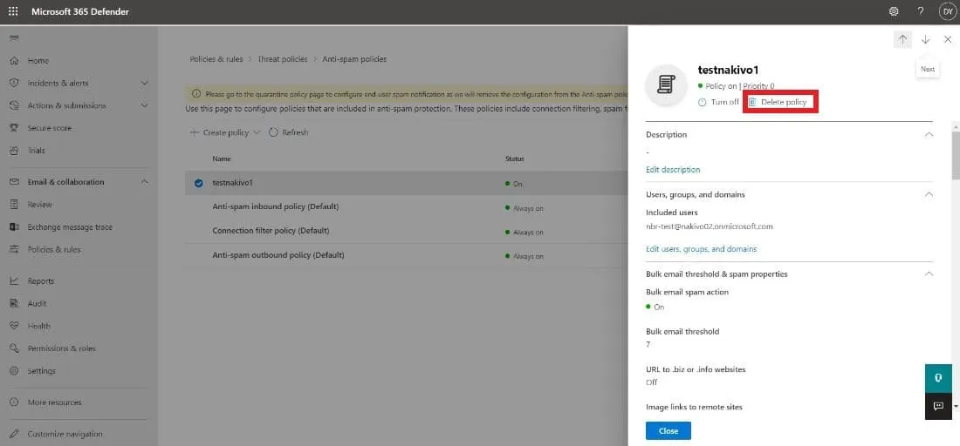Image resolution: width=960 pixels, height=446 pixels.
Task: Toggle the testnakivo1 row selection checkmark
Action: click(x=198, y=183)
